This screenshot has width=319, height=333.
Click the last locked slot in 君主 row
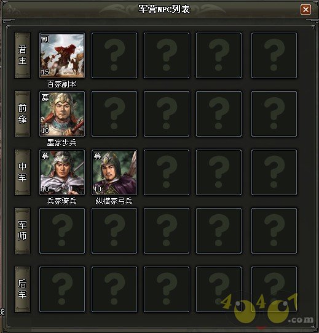(274, 55)
